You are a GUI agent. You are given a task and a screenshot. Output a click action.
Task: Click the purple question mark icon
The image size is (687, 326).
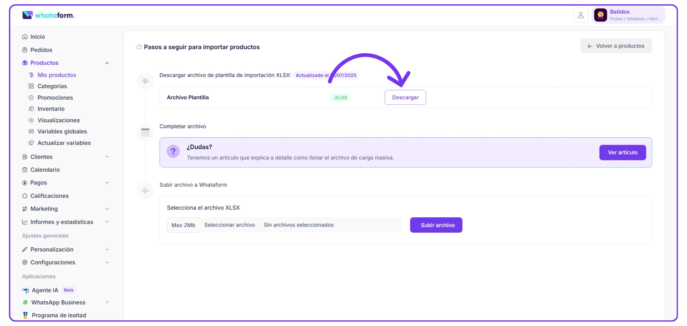click(173, 152)
